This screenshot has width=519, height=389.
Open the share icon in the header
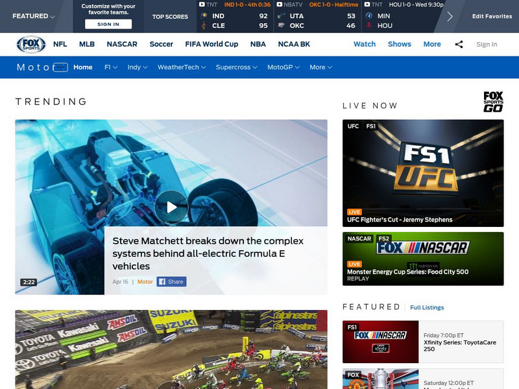pos(459,44)
